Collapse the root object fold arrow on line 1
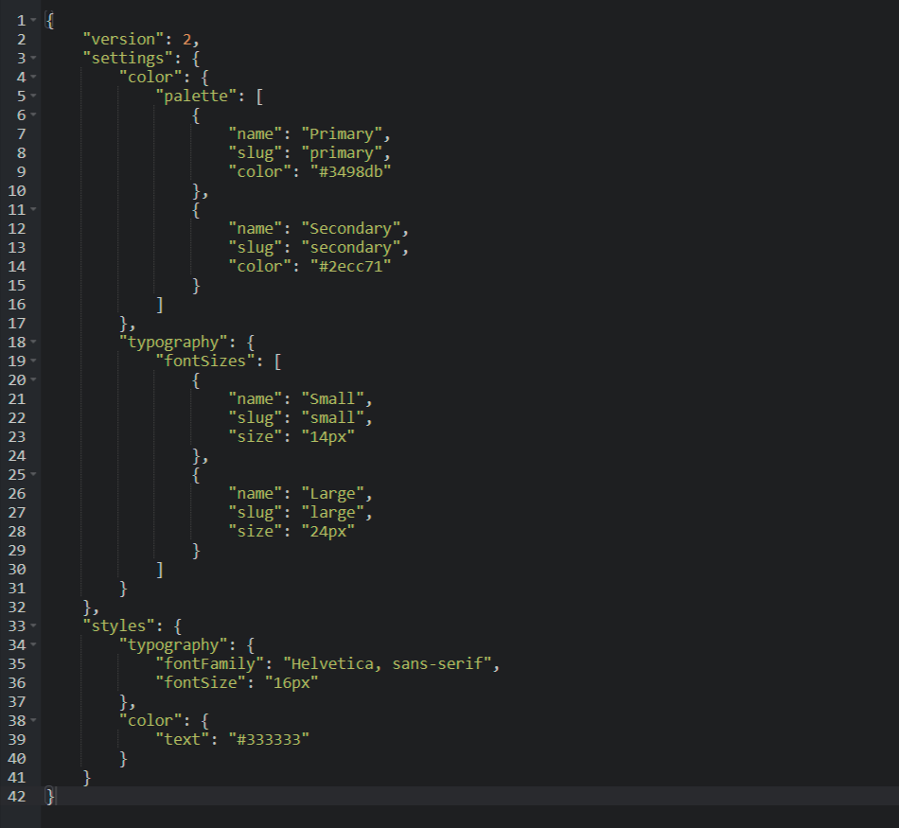 (34, 20)
